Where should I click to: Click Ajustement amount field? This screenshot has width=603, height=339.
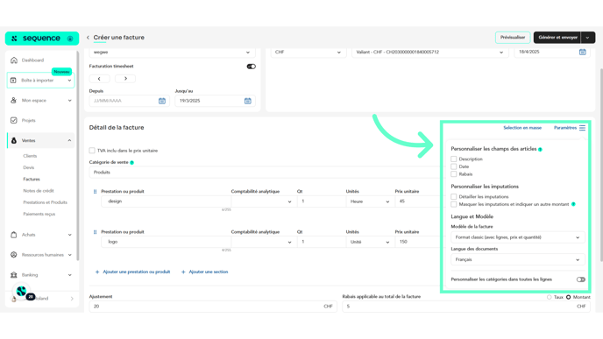click(213, 307)
